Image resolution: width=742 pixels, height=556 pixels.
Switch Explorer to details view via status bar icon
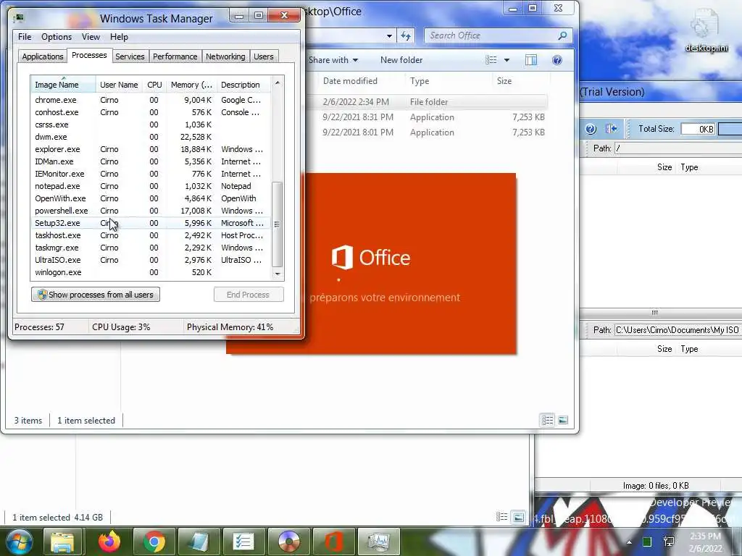pos(547,421)
